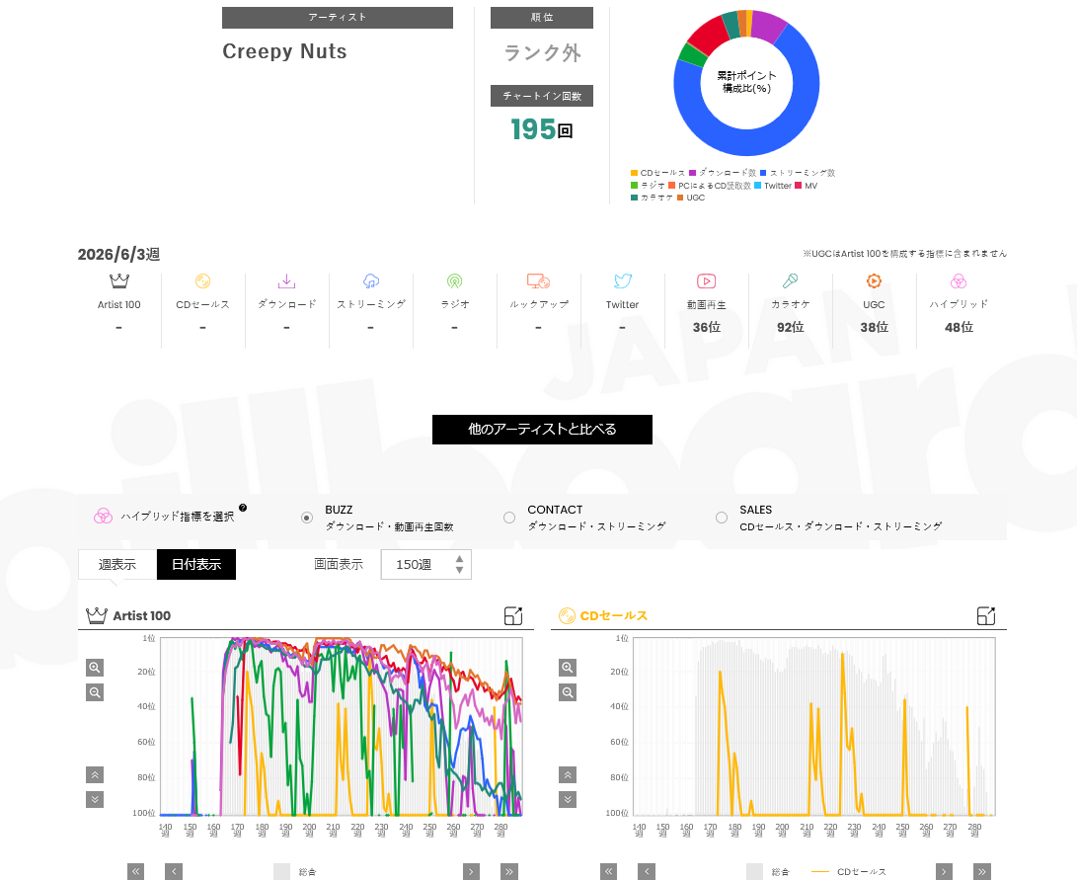Click the ハイブリッド circles icon in the ranking row
1077x881 pixels.
point(959,281)
